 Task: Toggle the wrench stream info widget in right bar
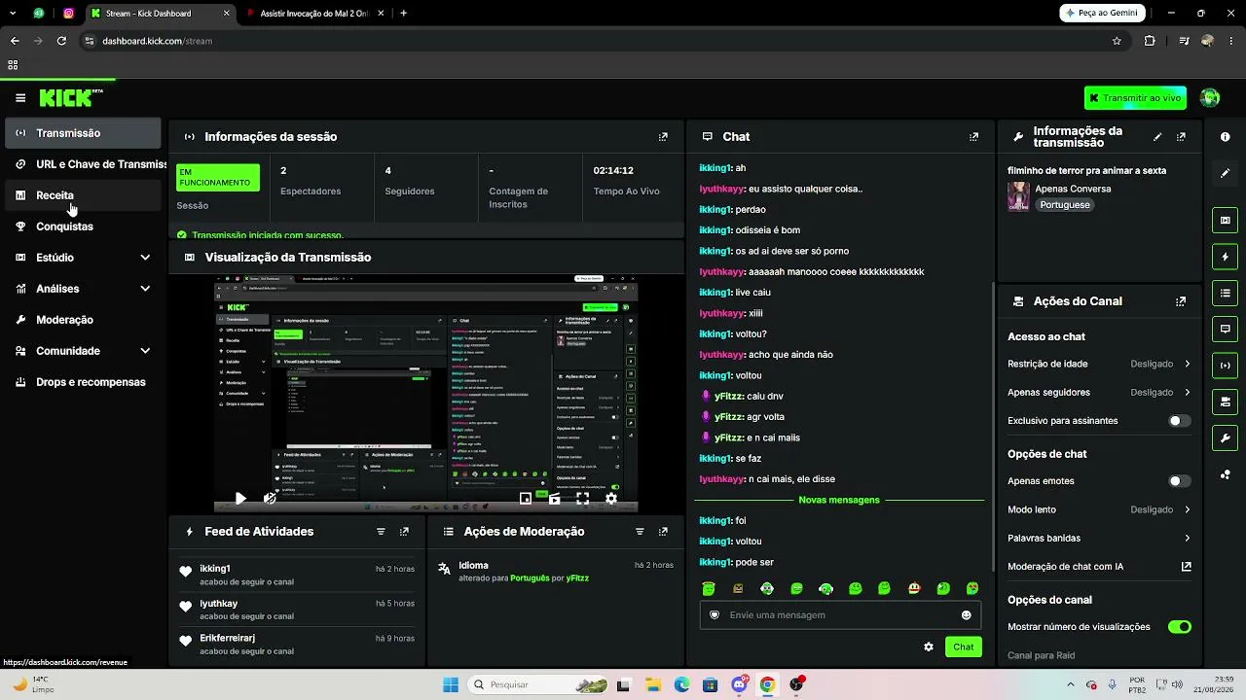(x=1226, y=437)
